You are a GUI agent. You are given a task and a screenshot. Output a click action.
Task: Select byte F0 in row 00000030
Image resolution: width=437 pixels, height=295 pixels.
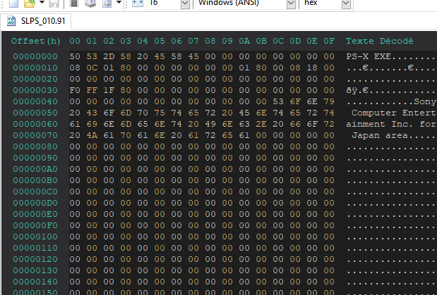[x=76, y=90]
